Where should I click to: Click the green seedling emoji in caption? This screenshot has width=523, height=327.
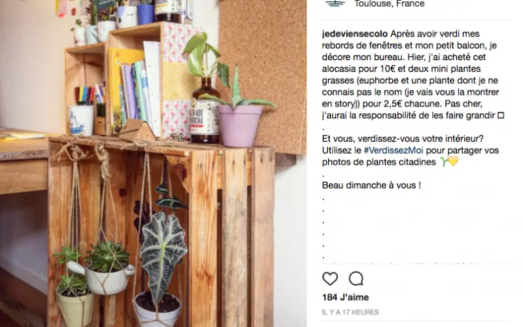(x=444, y=162)
